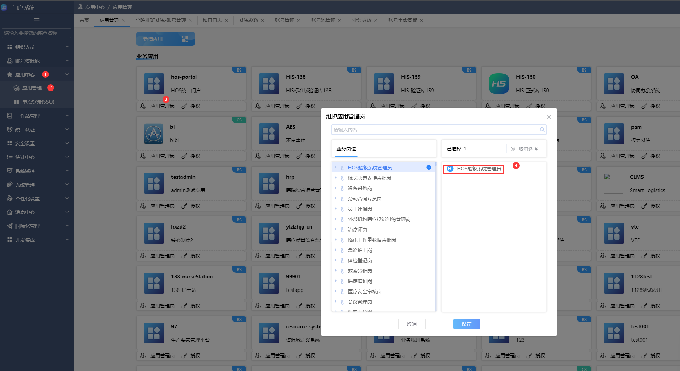
Task: Open pam application icon
Action: [x=614, y=134]
